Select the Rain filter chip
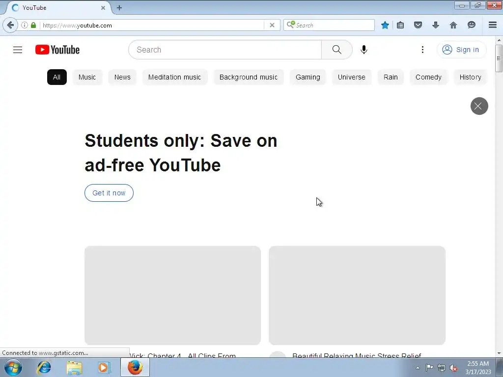 [x=391, y=77]
